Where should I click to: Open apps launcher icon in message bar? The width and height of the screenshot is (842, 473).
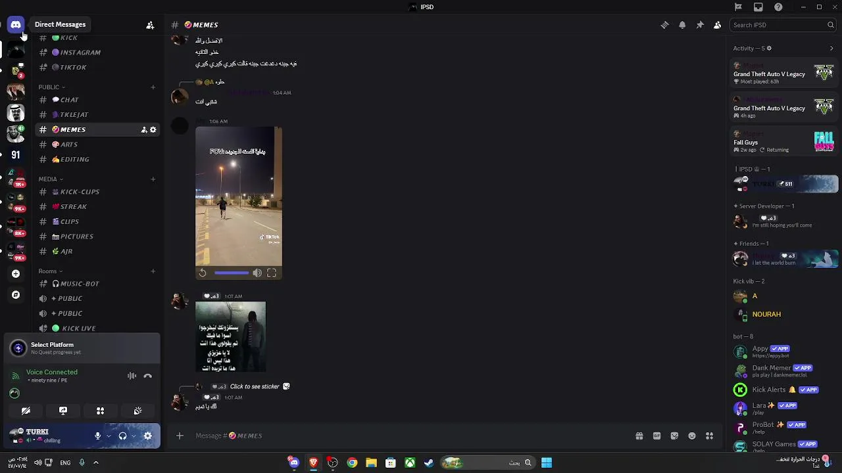click(709, 436)
